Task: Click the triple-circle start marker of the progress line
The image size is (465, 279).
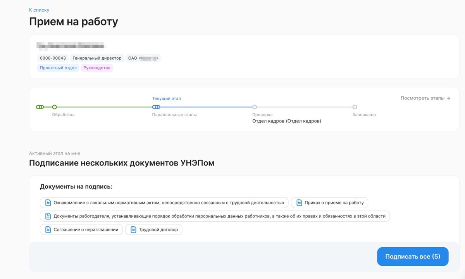Action: (x=40, y=107)
